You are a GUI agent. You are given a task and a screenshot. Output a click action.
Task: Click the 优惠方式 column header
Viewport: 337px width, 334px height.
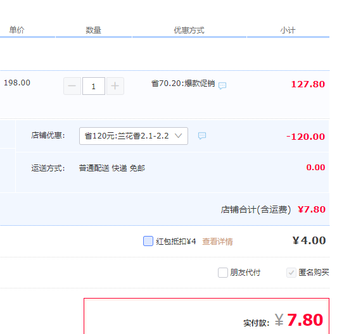point(189,30)
